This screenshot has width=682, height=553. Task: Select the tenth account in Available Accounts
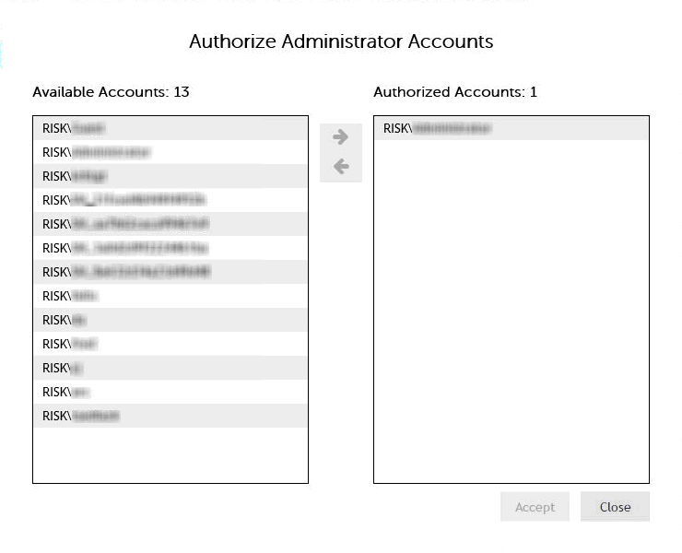(x=170, y=344)
